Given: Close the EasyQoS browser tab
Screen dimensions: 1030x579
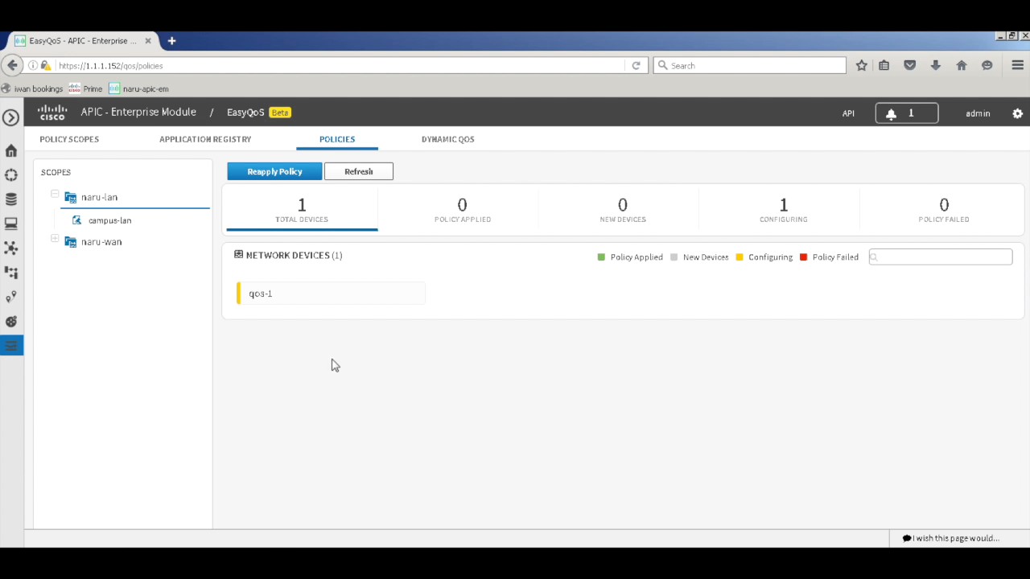Looking at the screenshot, I should [148, 41].
